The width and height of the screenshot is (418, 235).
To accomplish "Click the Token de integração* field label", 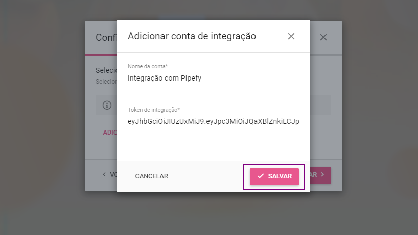I will 154,110.
